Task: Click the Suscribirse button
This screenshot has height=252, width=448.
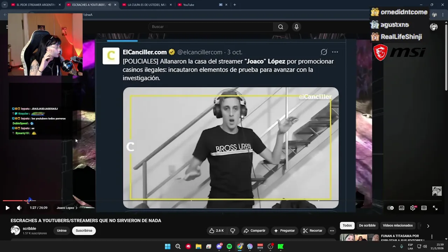Action: click(x=84, y=231)
